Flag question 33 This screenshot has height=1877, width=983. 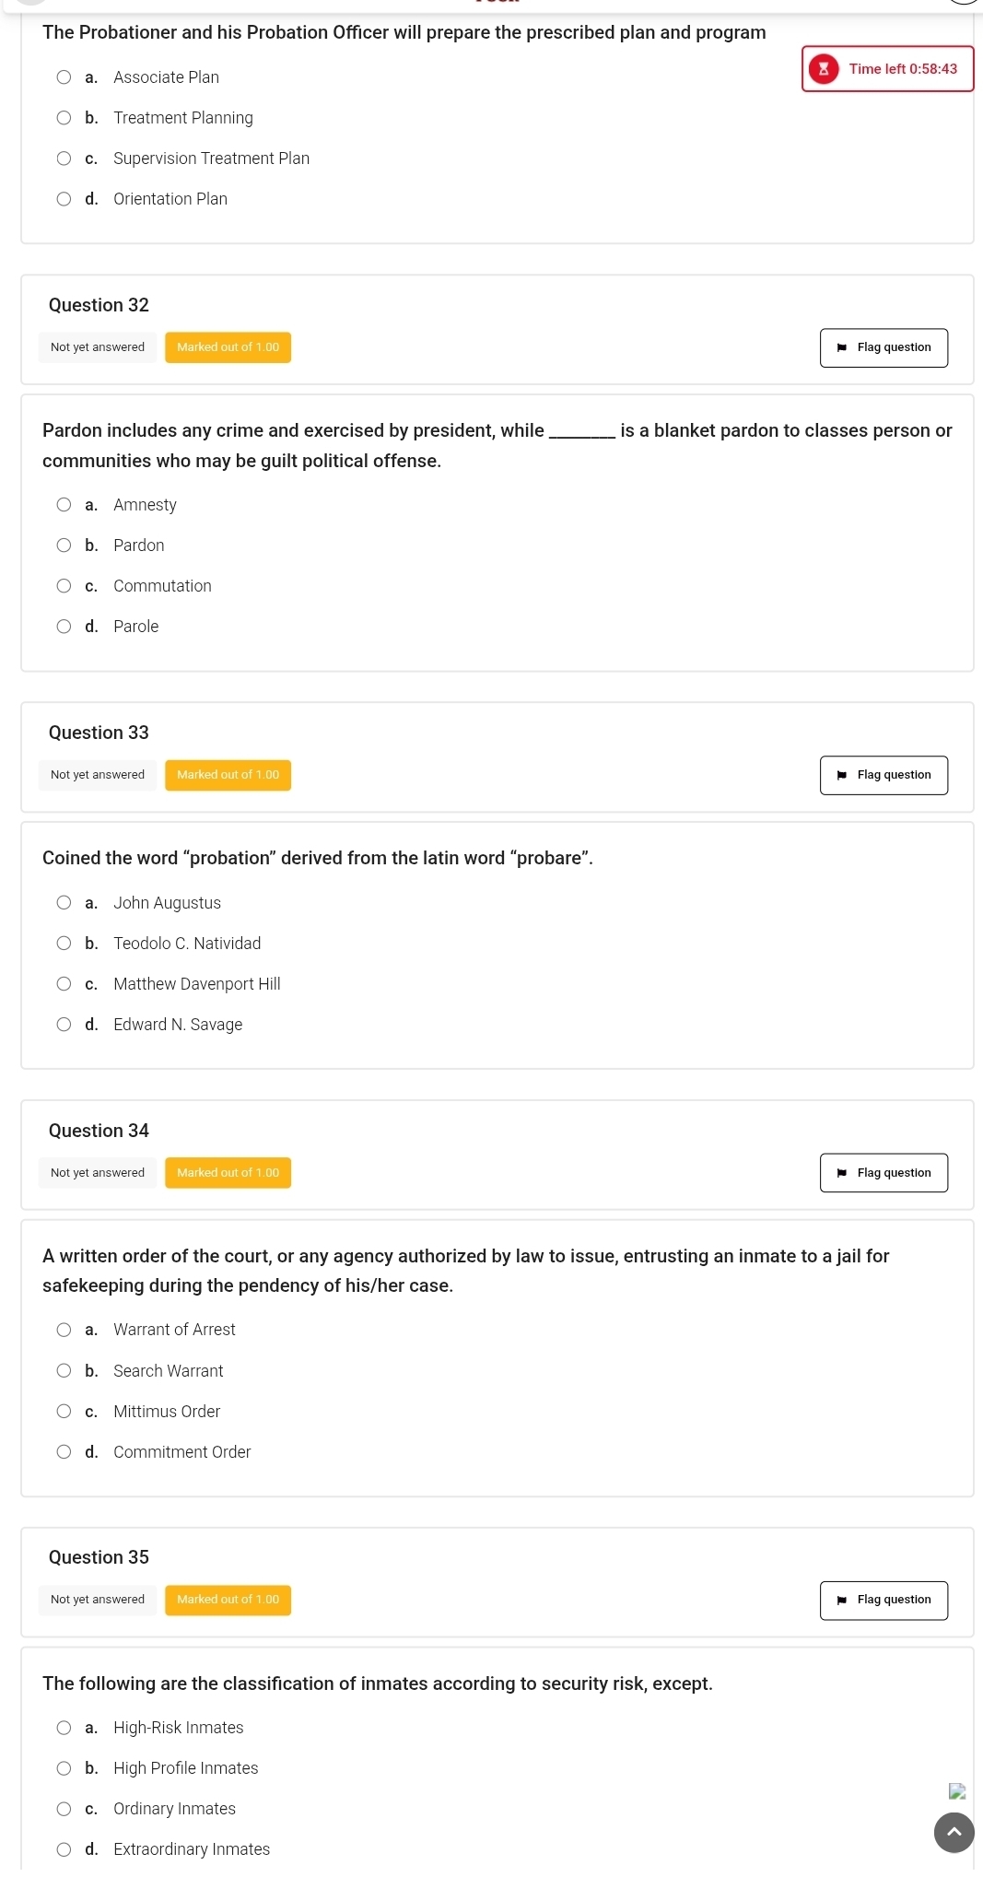pos(883,775)
